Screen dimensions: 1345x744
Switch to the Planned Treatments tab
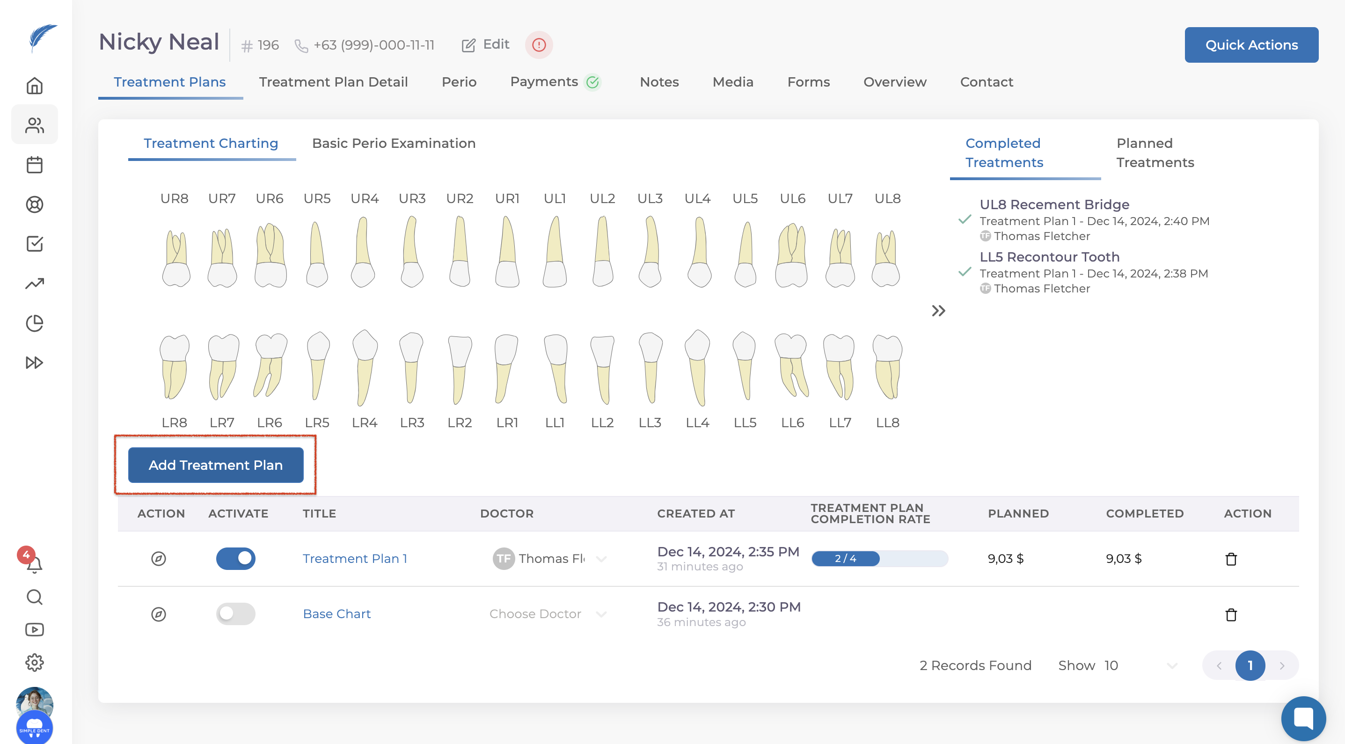tap(1155, 153)
